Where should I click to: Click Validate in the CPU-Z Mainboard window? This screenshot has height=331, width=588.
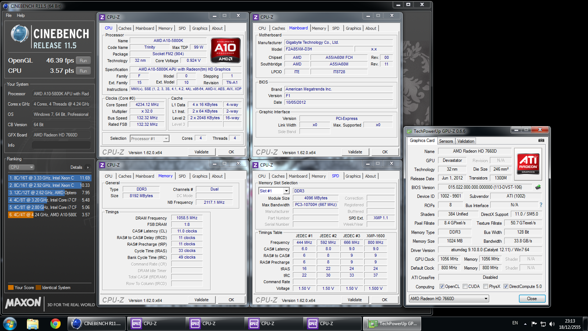355,152
